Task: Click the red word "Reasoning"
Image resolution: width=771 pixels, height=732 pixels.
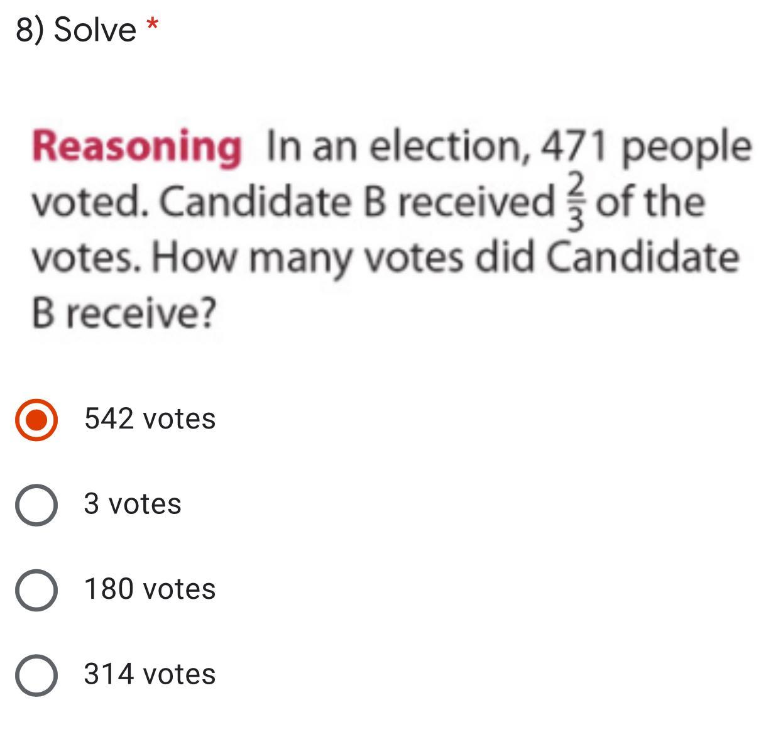Action: pos(137,146)
